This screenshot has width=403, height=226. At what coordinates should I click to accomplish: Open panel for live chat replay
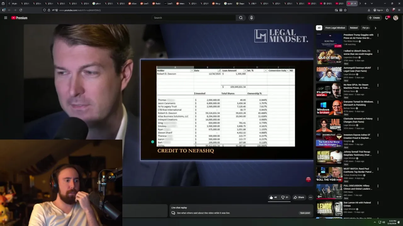point(305,213)
